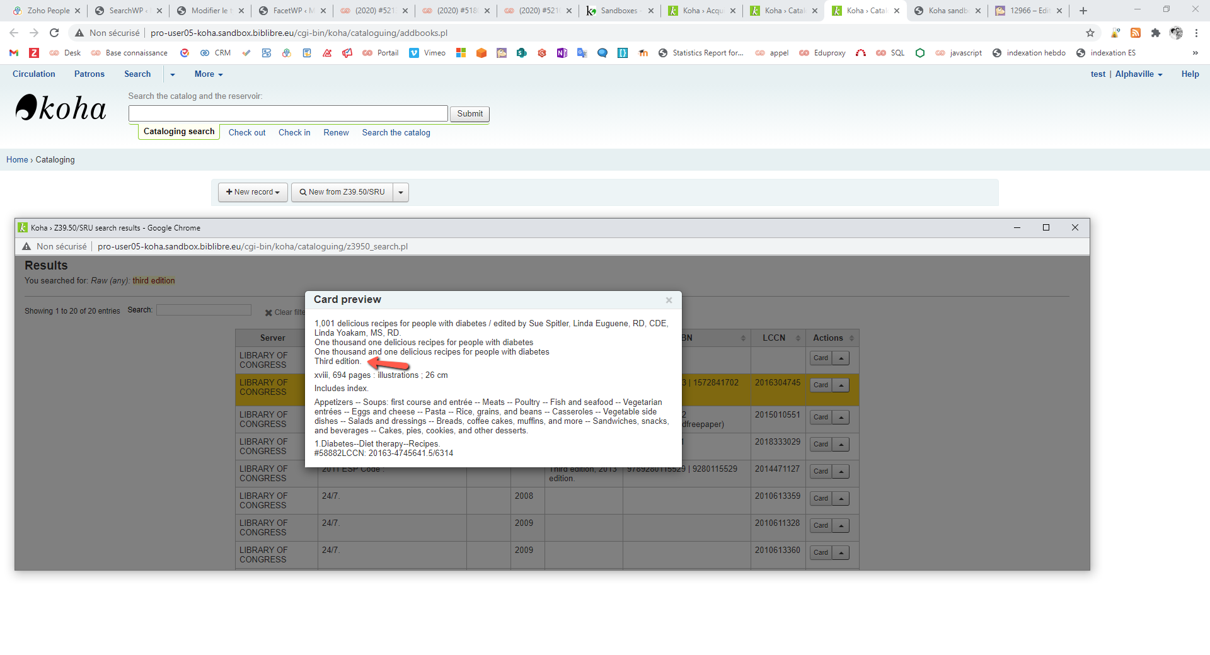The width and height of the screenshot is (1210, 655).
Task: Go to Home breadcrumb link
Action: click(x=17, y=160)
